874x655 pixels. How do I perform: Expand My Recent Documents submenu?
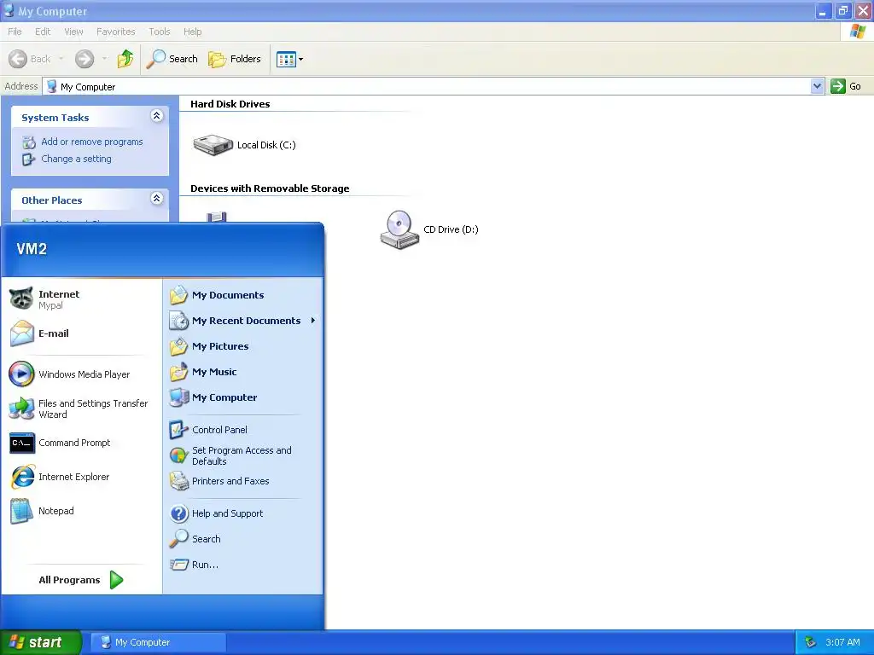242,321
